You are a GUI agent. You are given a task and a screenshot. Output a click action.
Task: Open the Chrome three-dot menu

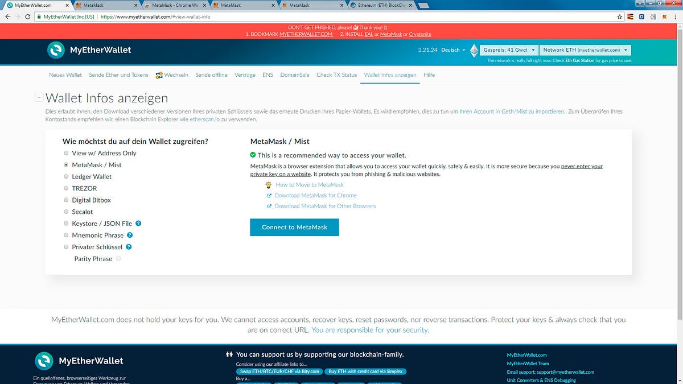pos(675,16)
